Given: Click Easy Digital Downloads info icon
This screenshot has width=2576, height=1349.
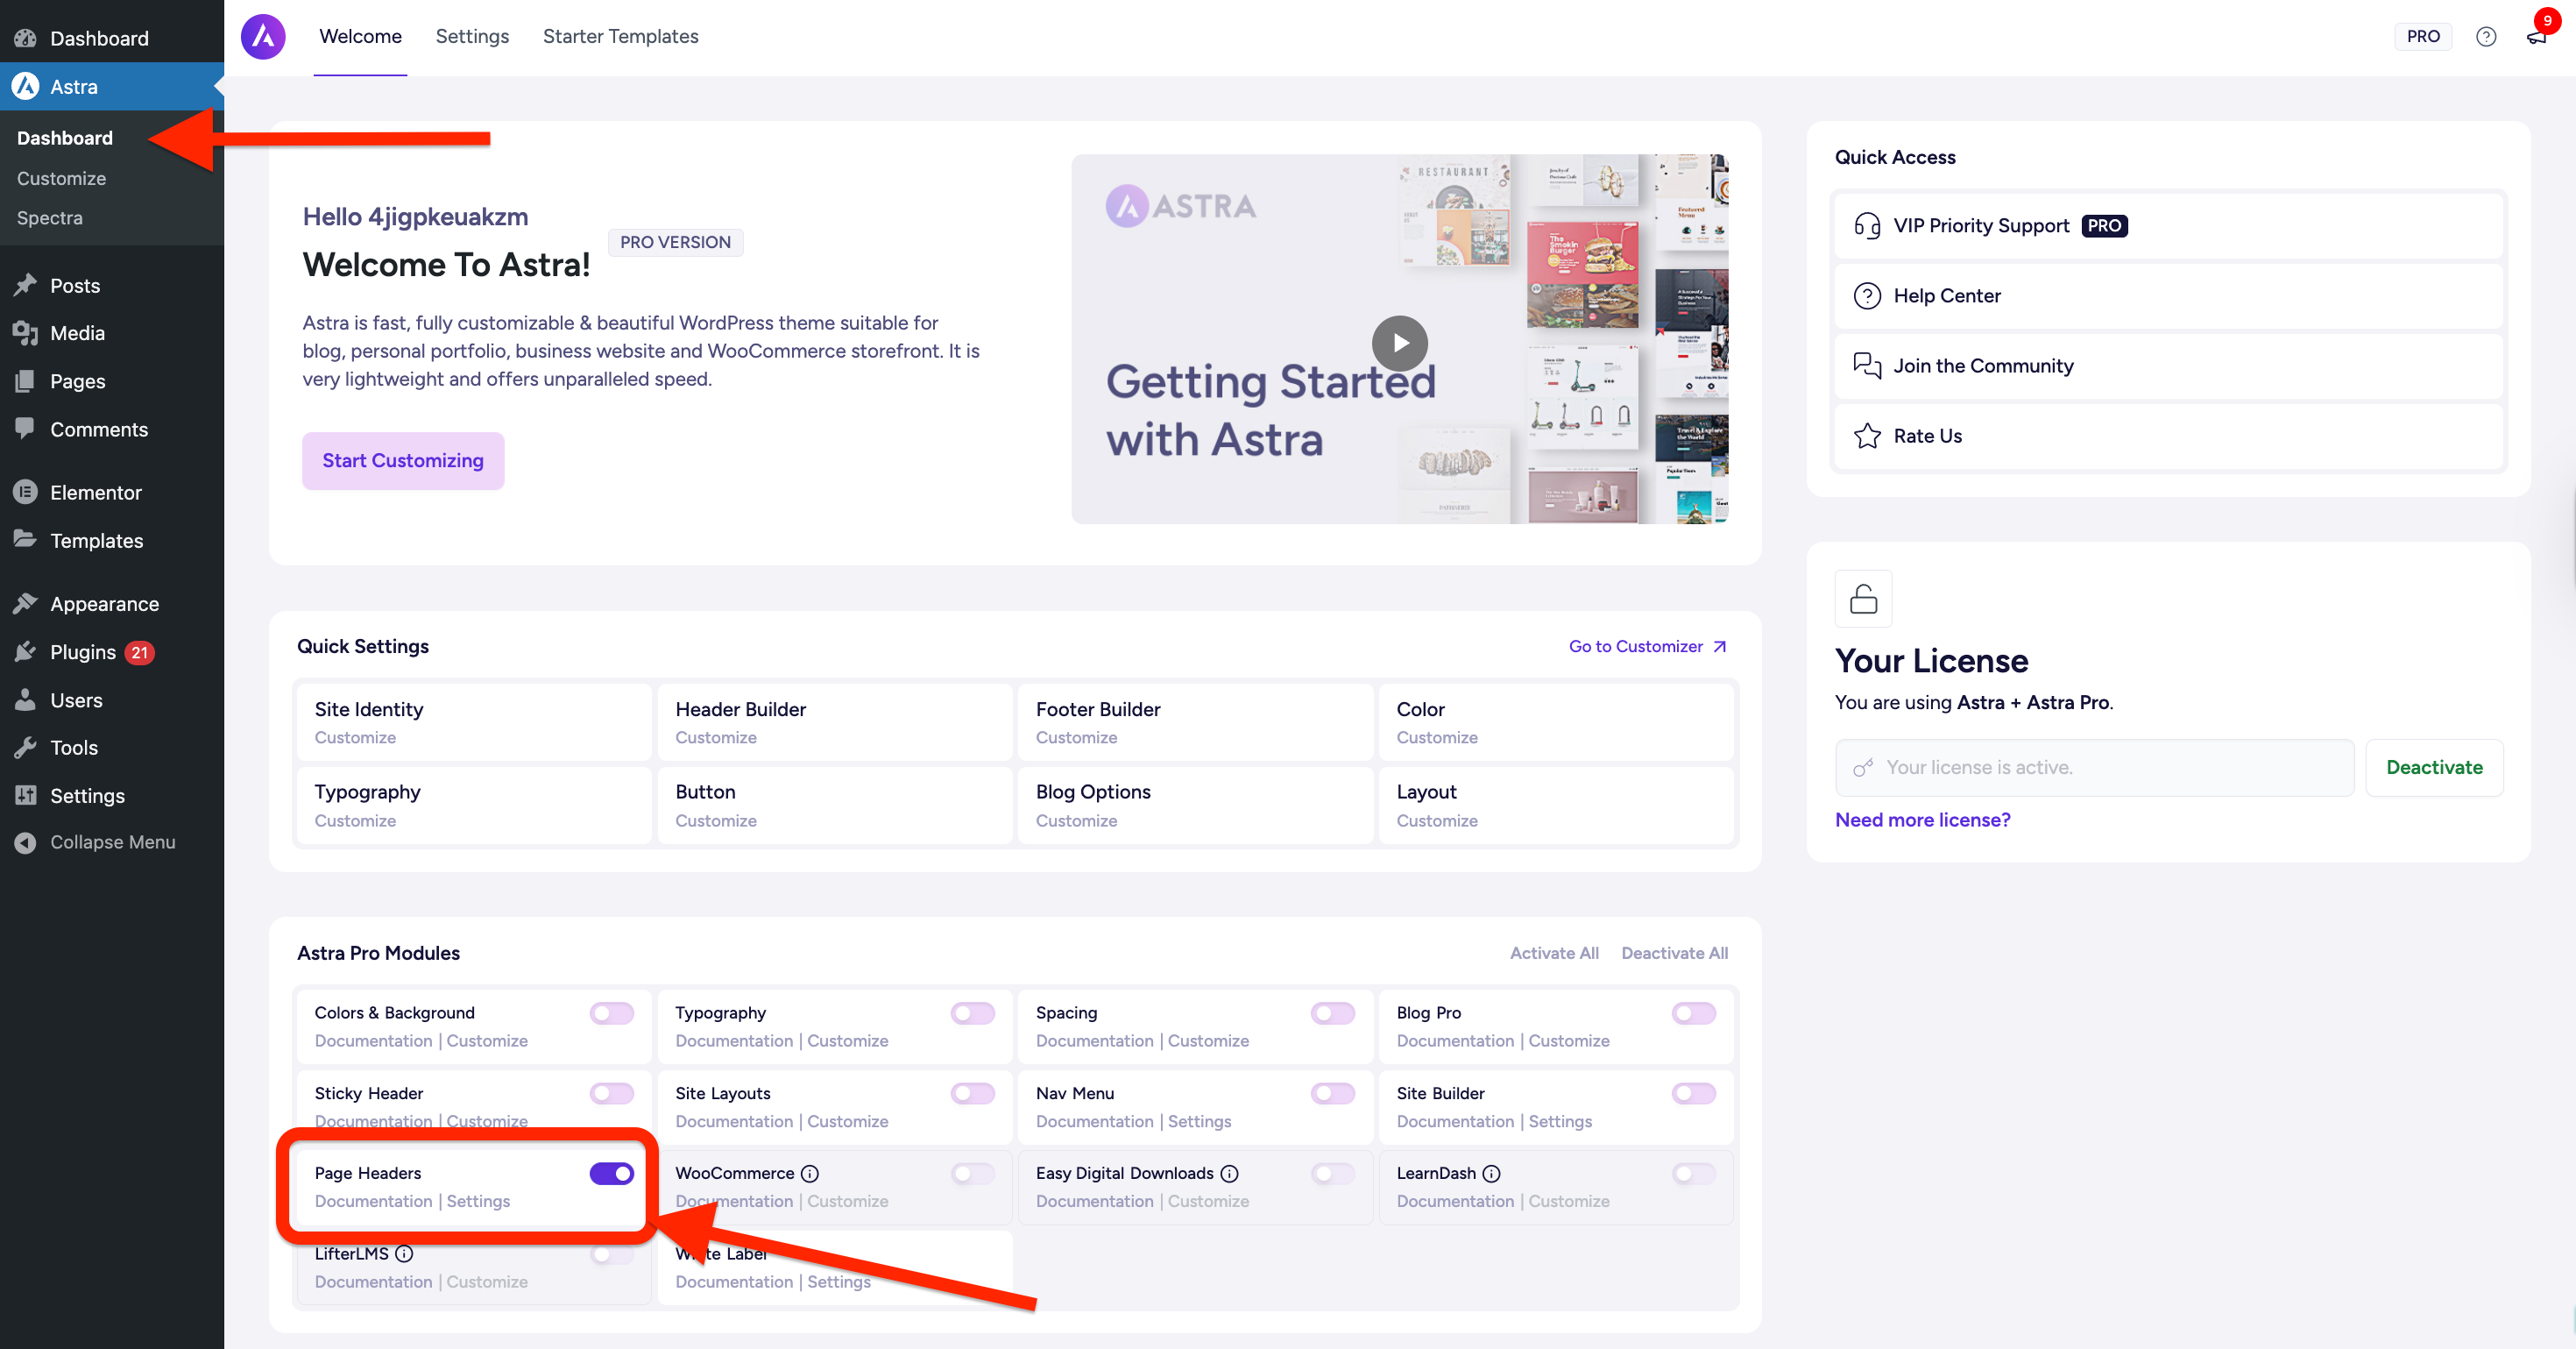Looking at the screenshot, I should [x=1230, y=1173].
